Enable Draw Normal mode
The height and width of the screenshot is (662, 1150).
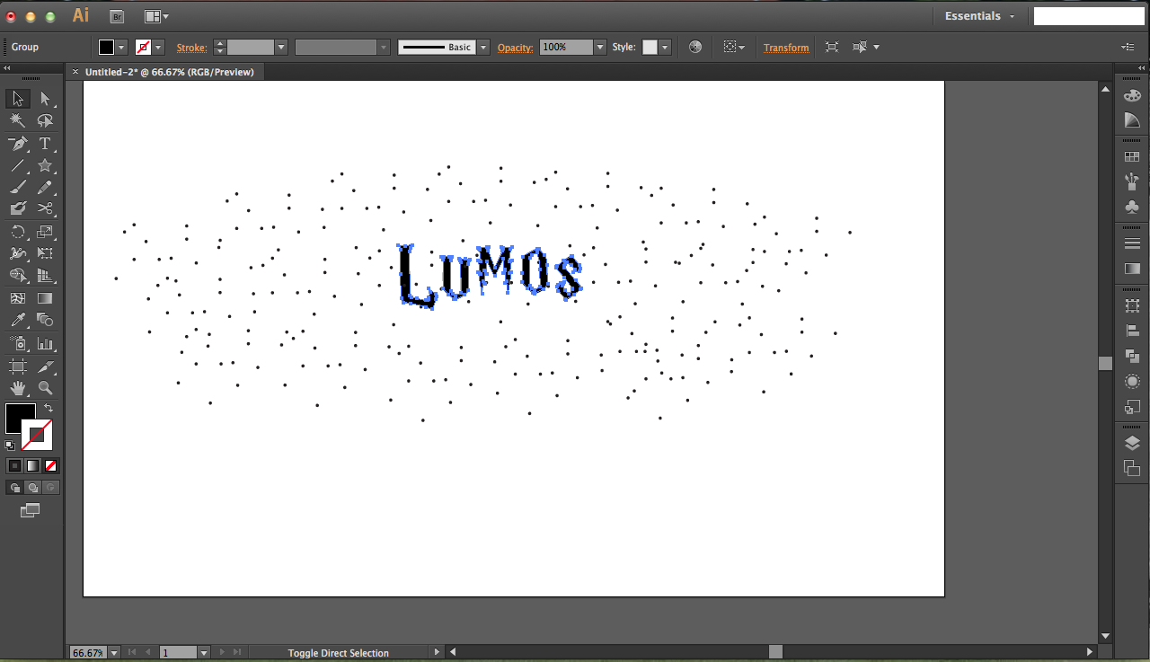point(14,488)
